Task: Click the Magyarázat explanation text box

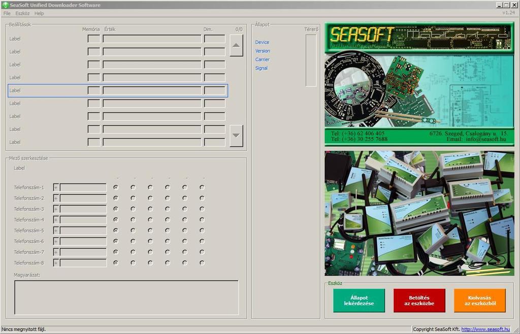Action: point(126,297)
